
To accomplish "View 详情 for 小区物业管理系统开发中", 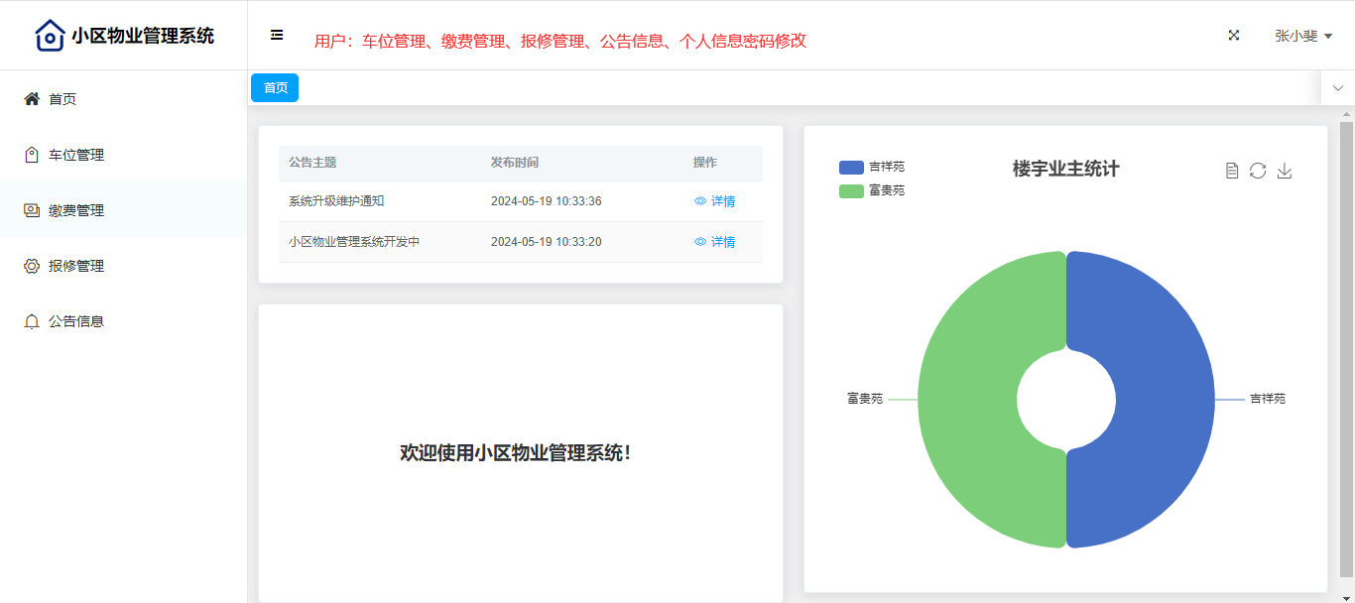I will (715, 242).
